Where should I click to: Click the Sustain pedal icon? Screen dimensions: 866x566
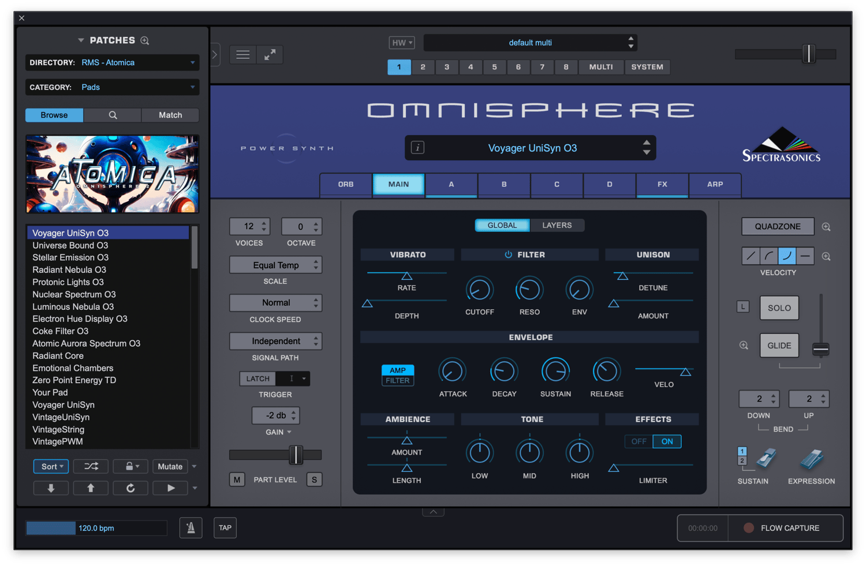coord(766,459)
